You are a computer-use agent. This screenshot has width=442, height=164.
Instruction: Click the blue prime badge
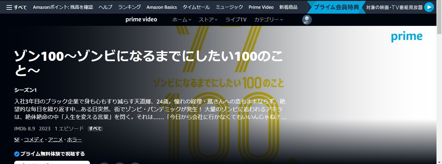tap(407, 37)
